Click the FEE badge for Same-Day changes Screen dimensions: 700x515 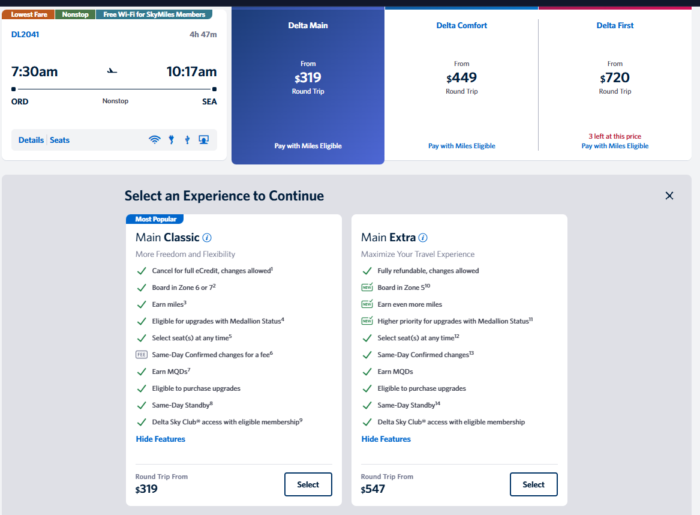pos(142,355)
